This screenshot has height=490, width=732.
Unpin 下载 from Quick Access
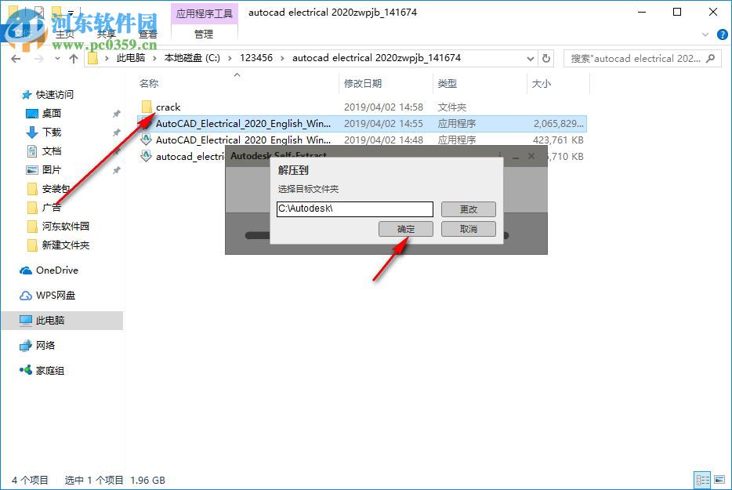pos(117,132)
